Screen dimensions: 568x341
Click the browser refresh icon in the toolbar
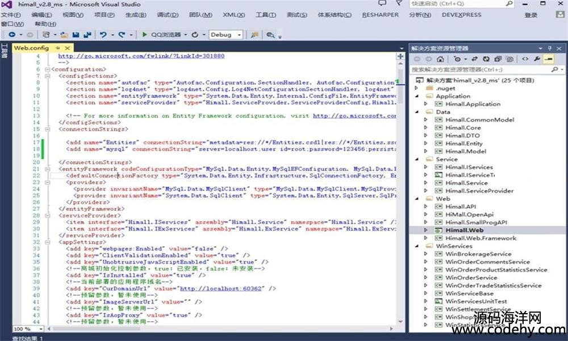195,35
